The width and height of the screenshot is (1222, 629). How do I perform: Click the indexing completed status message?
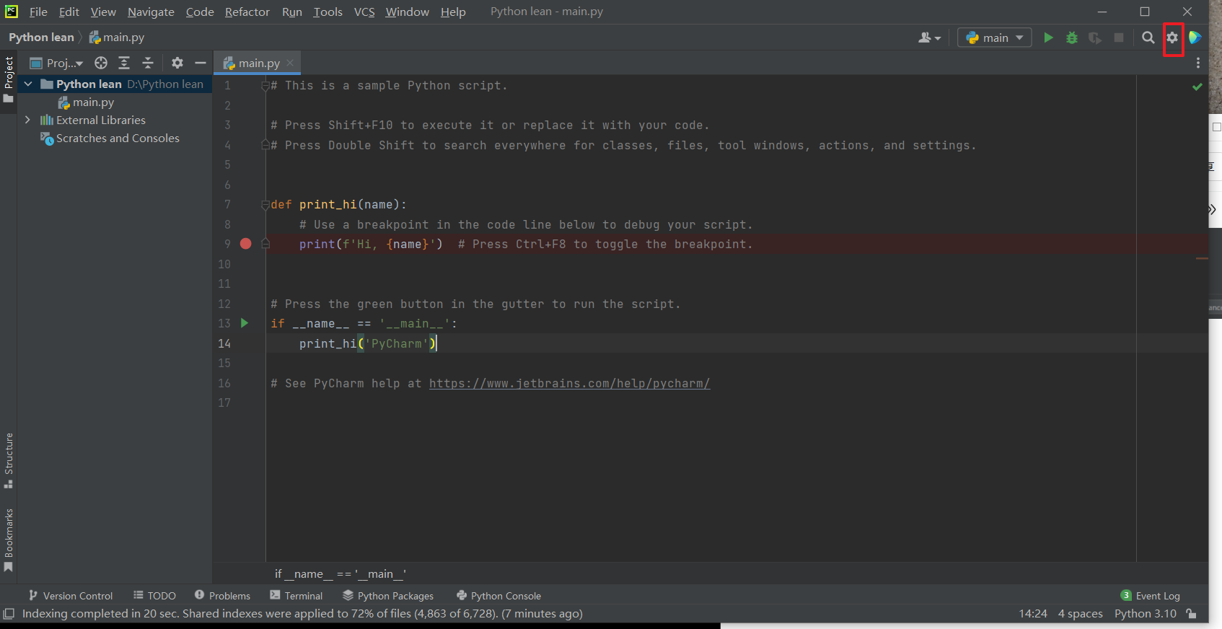pyautogui.click(x=302, y=614)
